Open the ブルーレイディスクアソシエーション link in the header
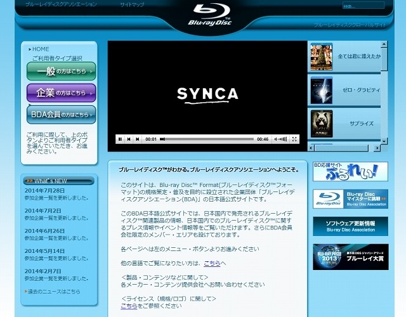 tap(61, 4)
